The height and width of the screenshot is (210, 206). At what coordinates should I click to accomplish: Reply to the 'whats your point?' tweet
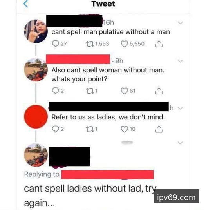click(x=58, y=91)
